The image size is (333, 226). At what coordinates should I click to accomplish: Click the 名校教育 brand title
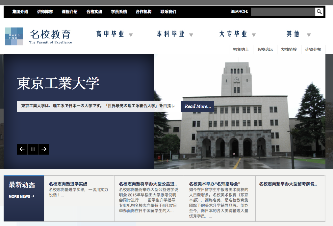[50, 34]
